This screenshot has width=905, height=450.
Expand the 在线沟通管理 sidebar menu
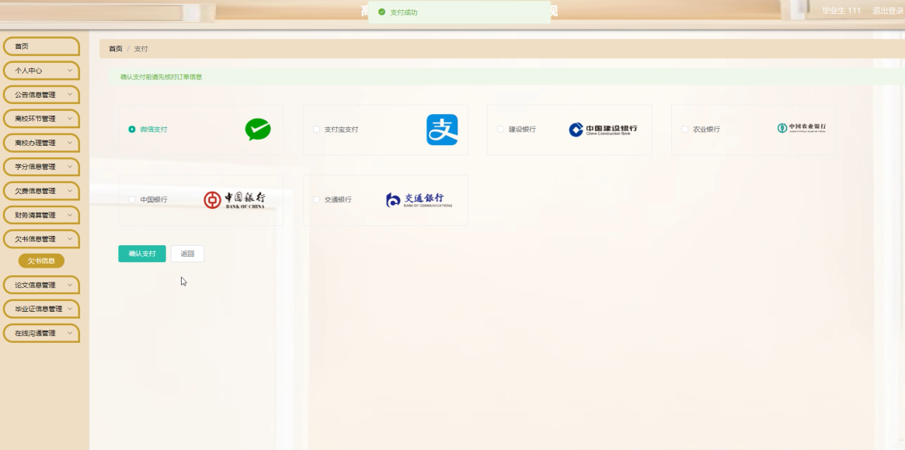(x=41, y=333)
